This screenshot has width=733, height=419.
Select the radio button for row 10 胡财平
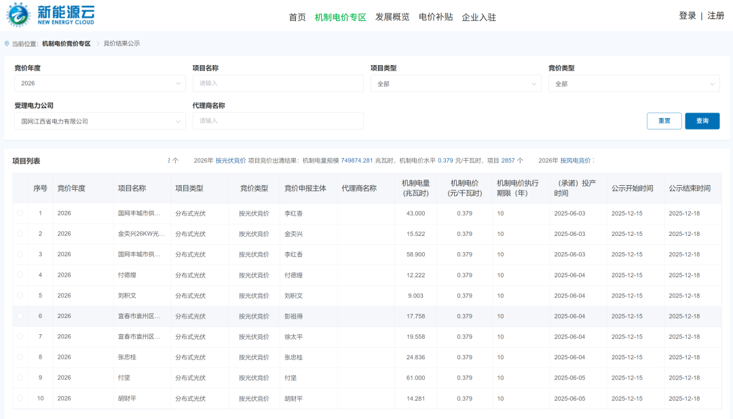pyautogui.click(x=20, y=399)
